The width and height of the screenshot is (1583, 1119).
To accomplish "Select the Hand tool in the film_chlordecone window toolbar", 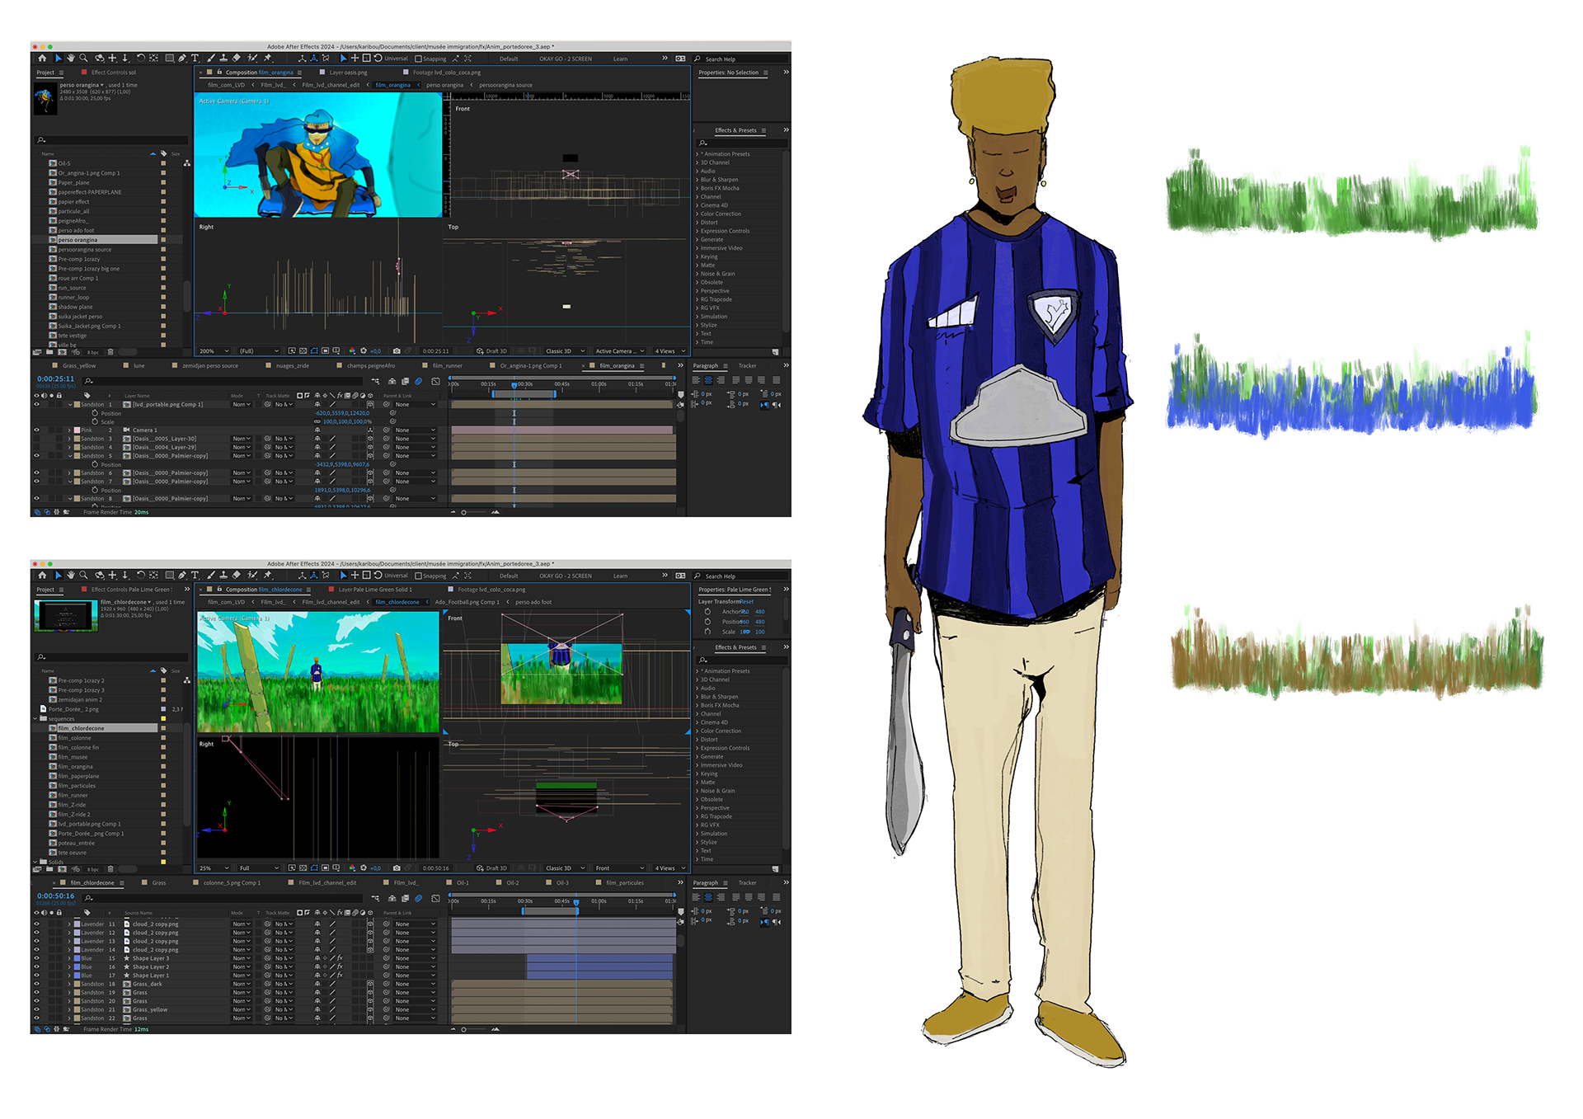I will coord(71,576).
